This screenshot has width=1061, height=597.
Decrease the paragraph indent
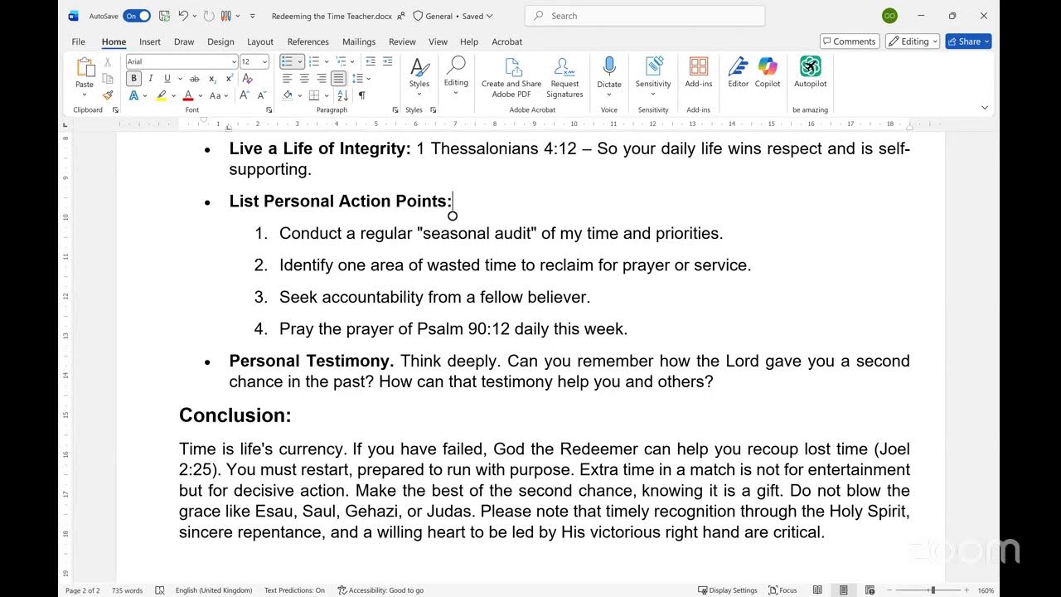click(370, 61)
